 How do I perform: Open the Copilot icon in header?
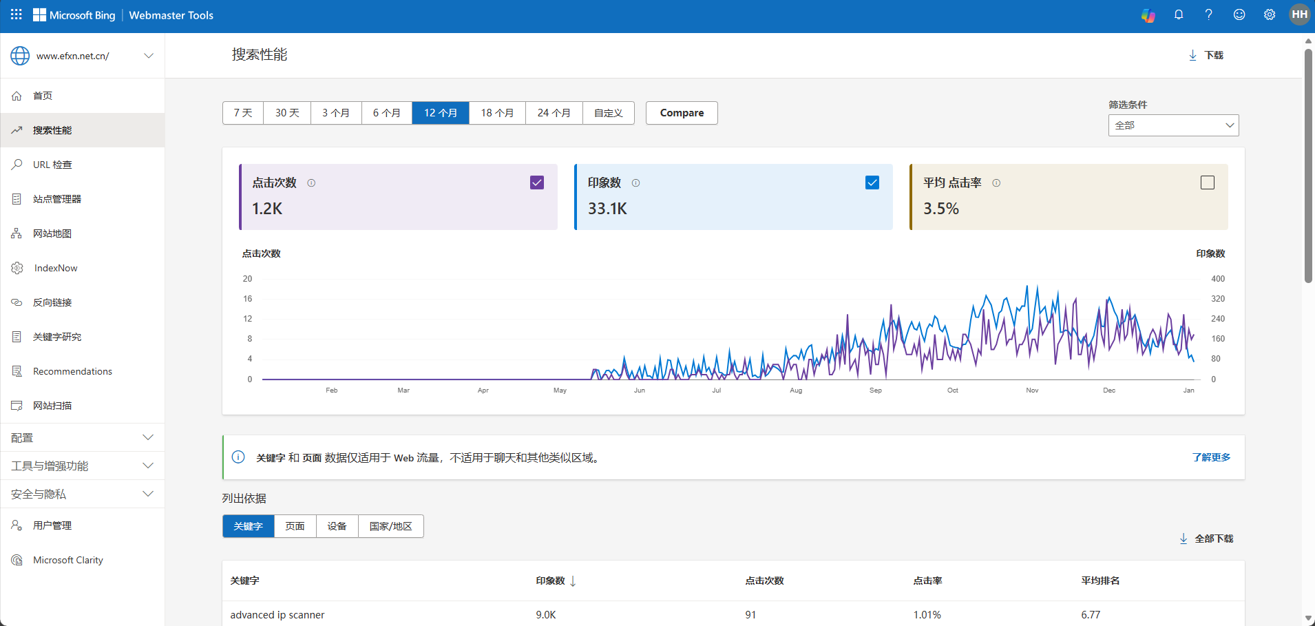pos(1148,15)
